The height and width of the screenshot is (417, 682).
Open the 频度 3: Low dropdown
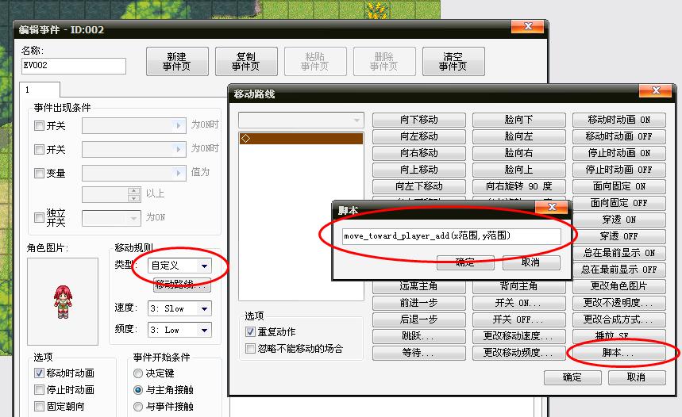(179, 330)
